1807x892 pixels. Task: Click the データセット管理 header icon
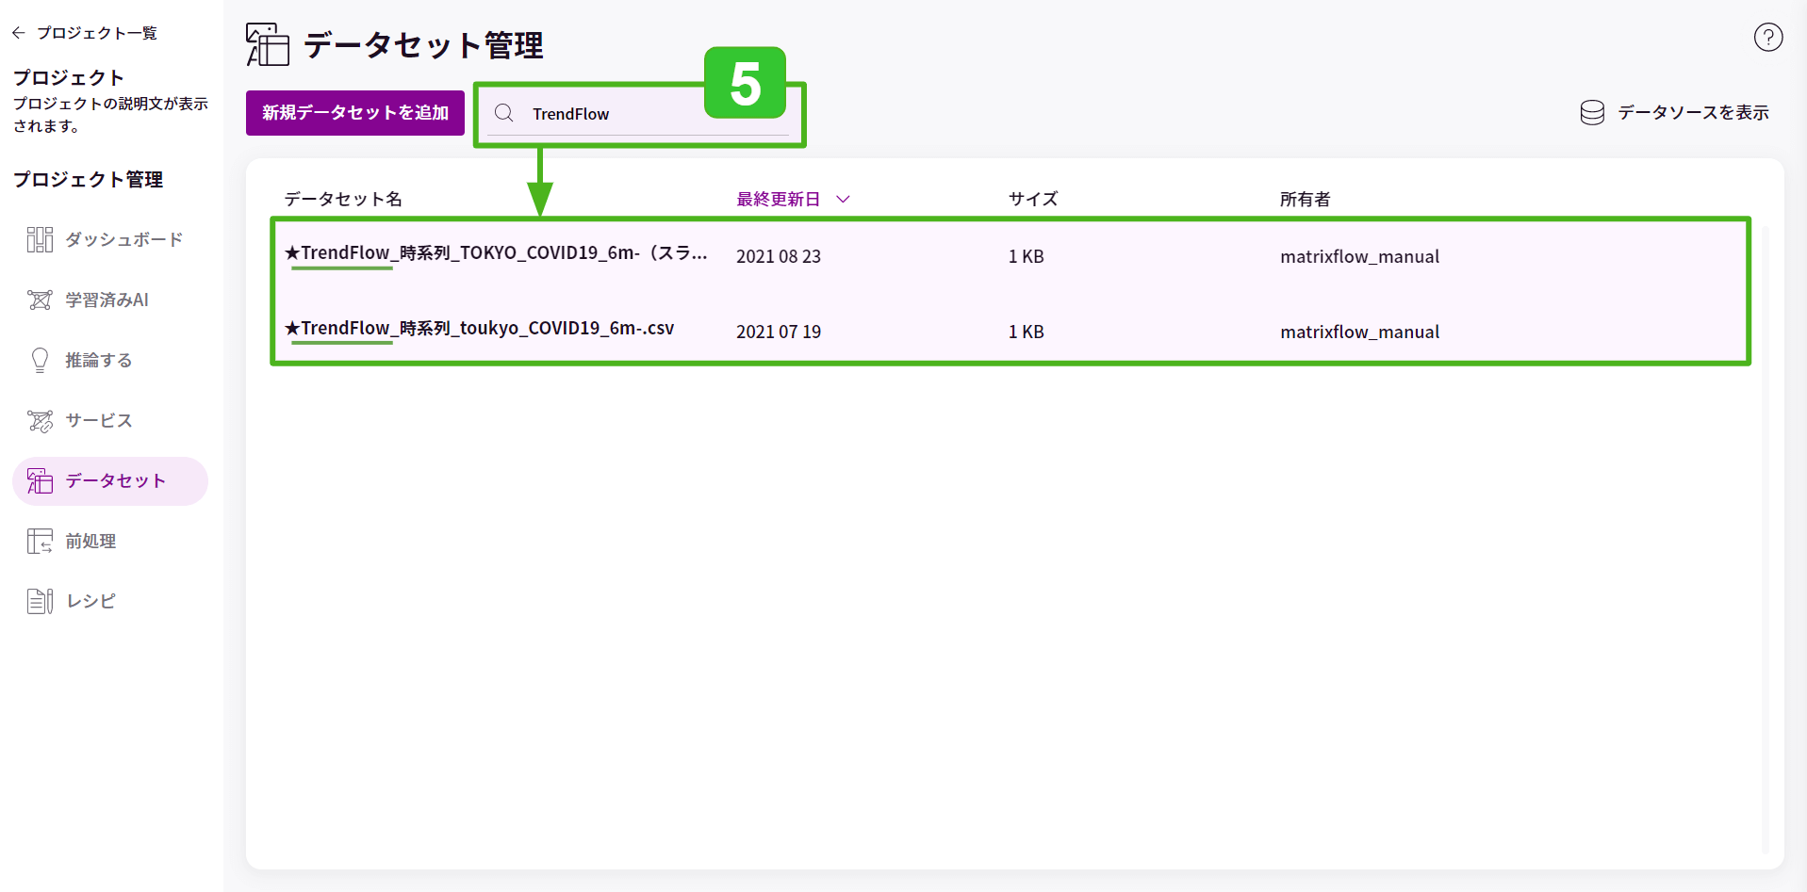(x=268, y=44)
